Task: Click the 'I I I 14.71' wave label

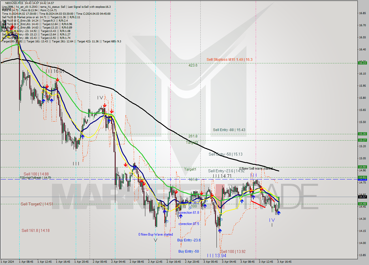Action: [222, 176]
